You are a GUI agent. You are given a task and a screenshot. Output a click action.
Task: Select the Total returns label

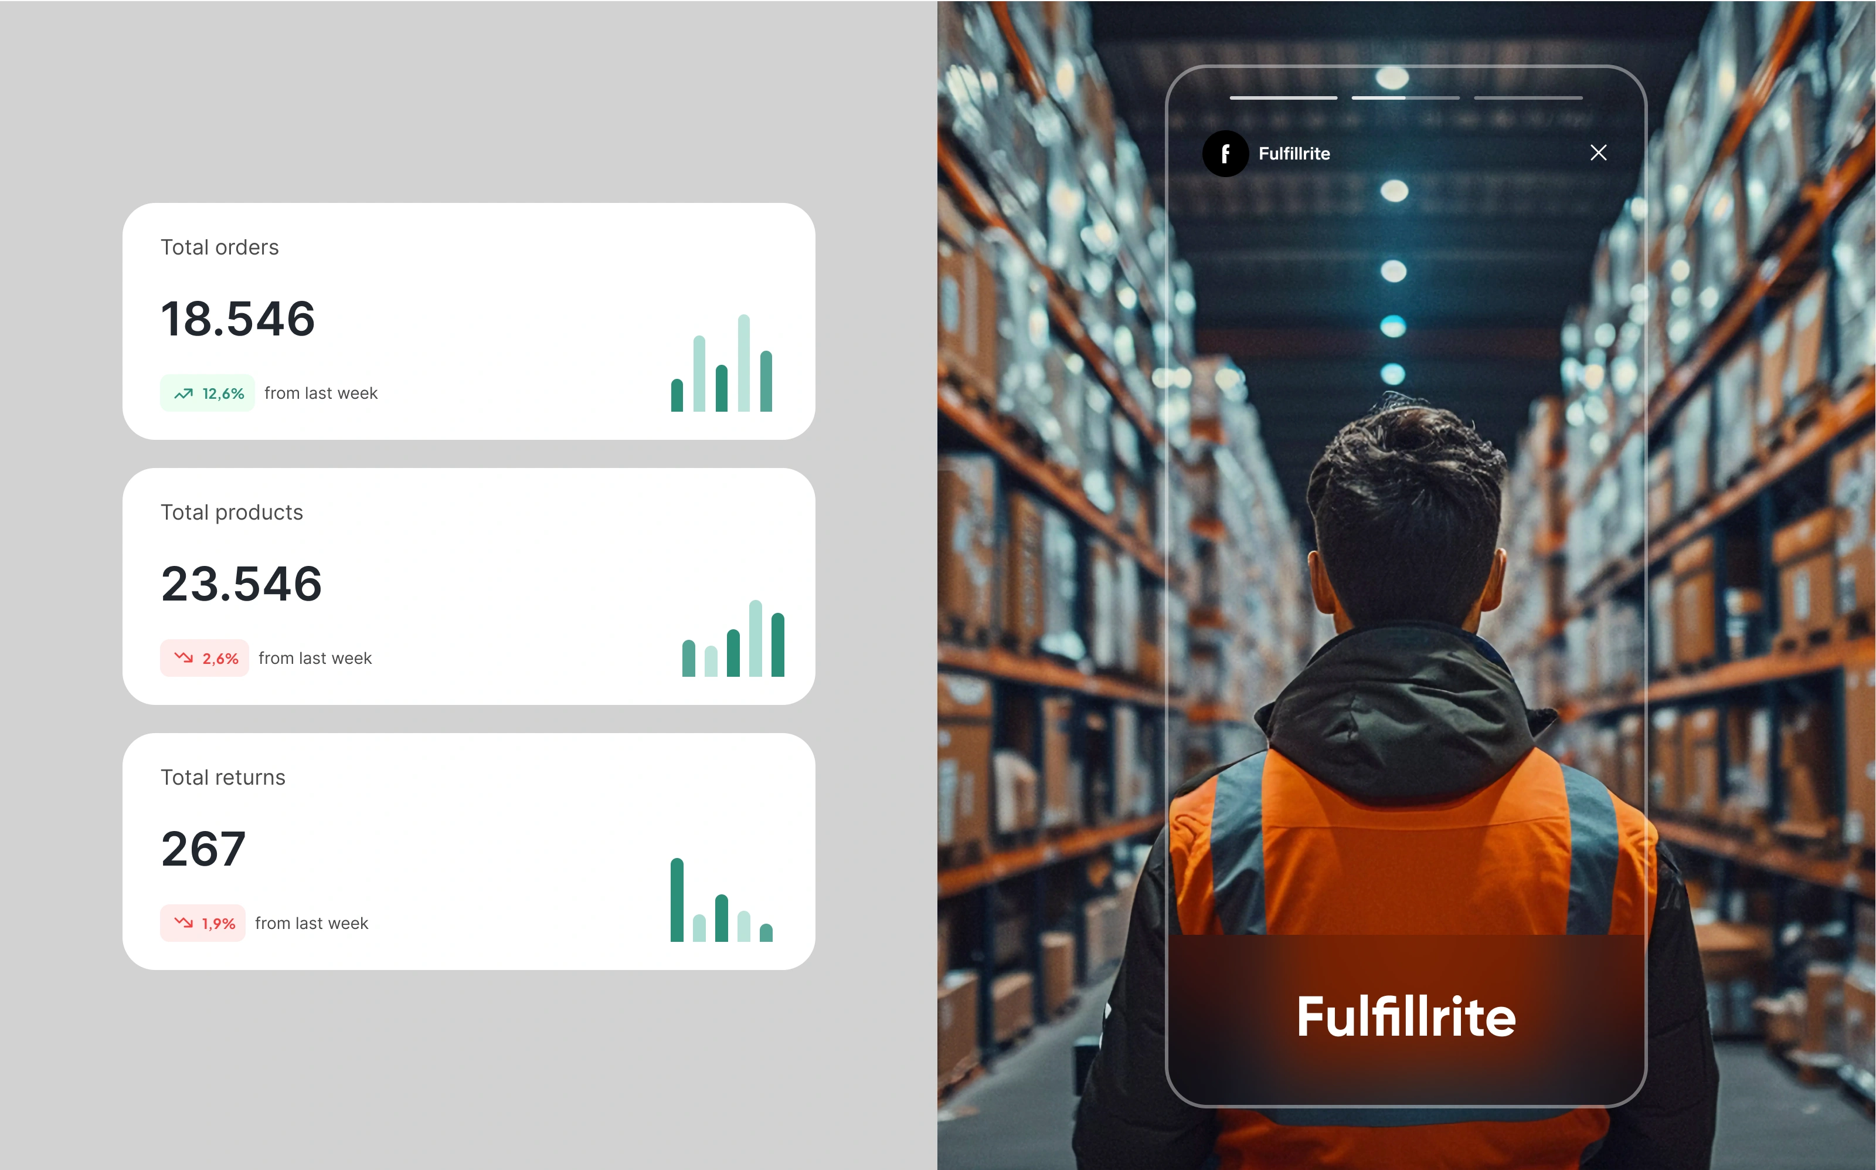tap(223, 777)
